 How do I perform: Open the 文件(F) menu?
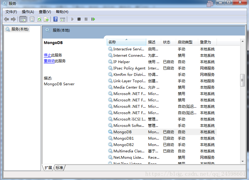point(11,12)
